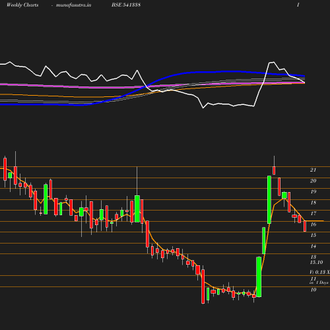Click the price axis label "18"
Viewport: 330px width, 330px height.
pyautogui.click(x=313, y=203)
